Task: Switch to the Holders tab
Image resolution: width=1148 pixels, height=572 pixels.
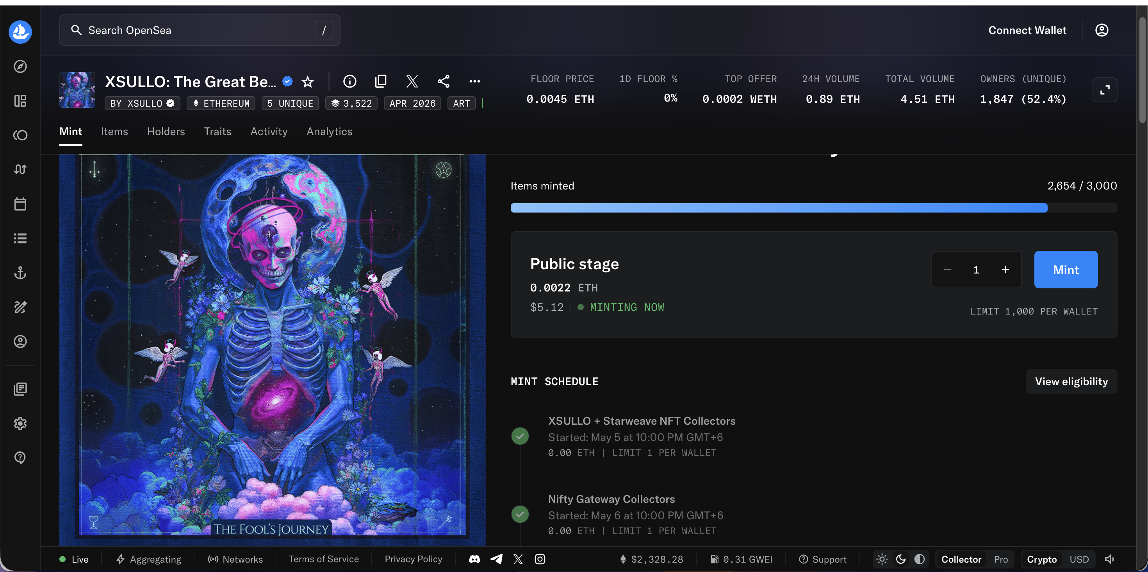Action: pos(166,132)
